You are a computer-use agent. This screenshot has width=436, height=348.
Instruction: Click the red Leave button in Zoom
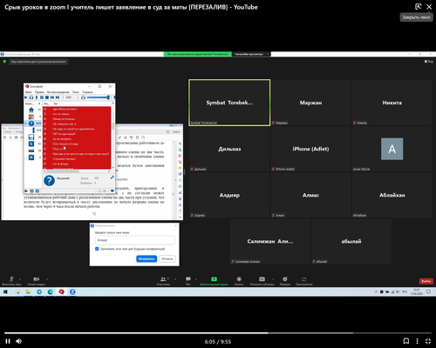(x=426, y=281)
